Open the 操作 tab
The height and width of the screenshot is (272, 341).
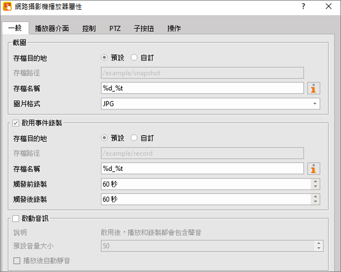pyautogui.click(x=174, y=28)
